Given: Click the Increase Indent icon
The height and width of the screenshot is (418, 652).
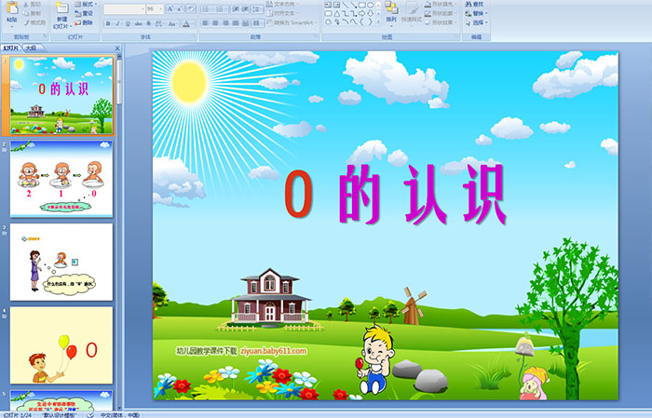Looking at the screenshot, I should point(245,8).
